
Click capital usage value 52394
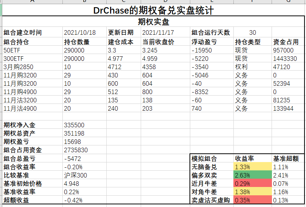pos(288,83)
